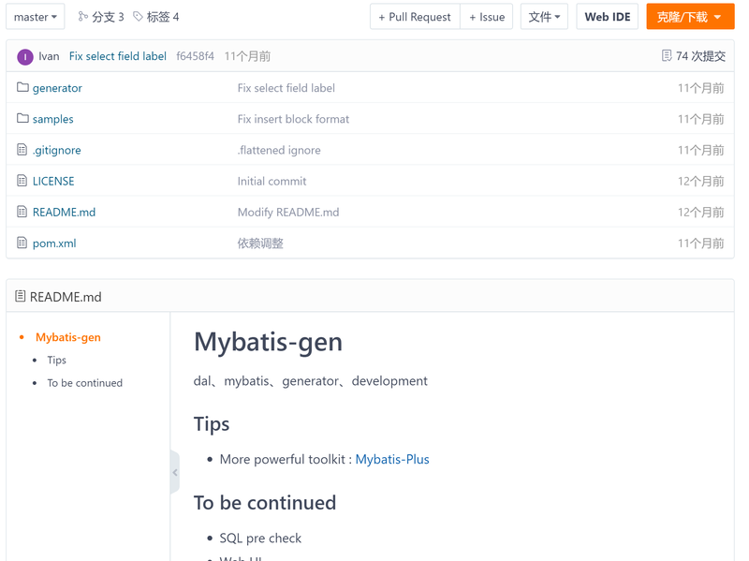This screenshot has width=749, height=561.
Task: Open the LICENSE file
Action: point(53,181)
